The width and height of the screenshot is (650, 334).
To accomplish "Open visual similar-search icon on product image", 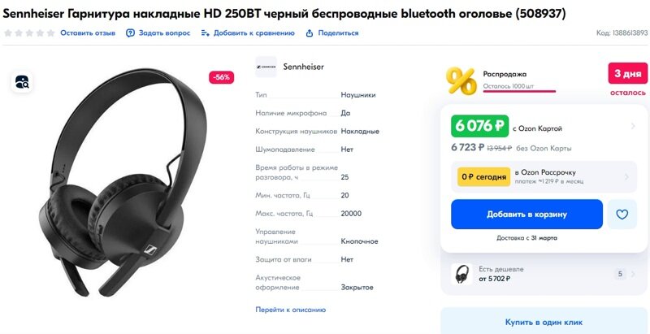I will 22,82.
